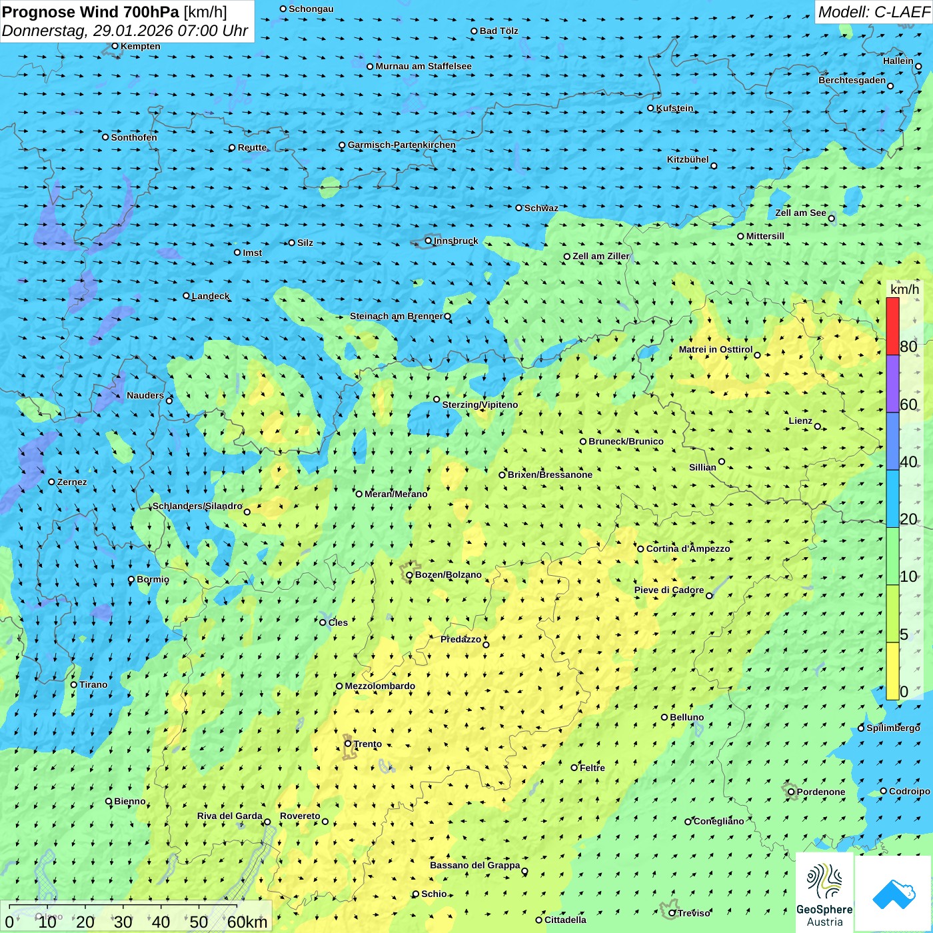Click the Belluno city marker
The height and width of the screenshot is (933, 933).
pos(664,717)
